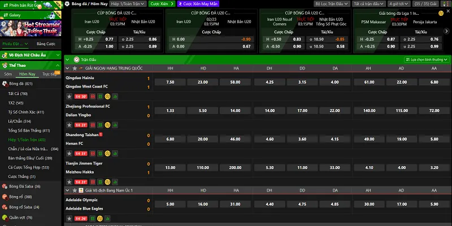Open green table icon for Qingdao Hainiu match
452x226 pixels.
point(100,97)
